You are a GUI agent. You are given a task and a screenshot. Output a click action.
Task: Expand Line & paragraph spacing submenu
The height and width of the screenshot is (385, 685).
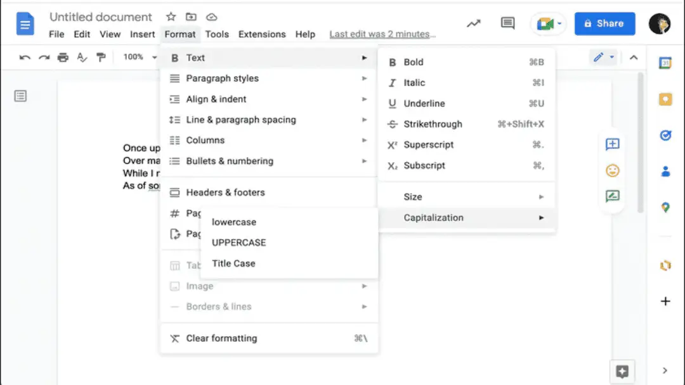268,120
